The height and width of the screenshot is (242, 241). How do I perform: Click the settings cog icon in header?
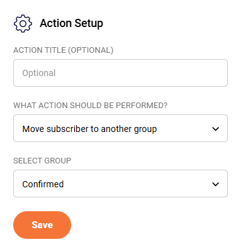coord(23,23)
